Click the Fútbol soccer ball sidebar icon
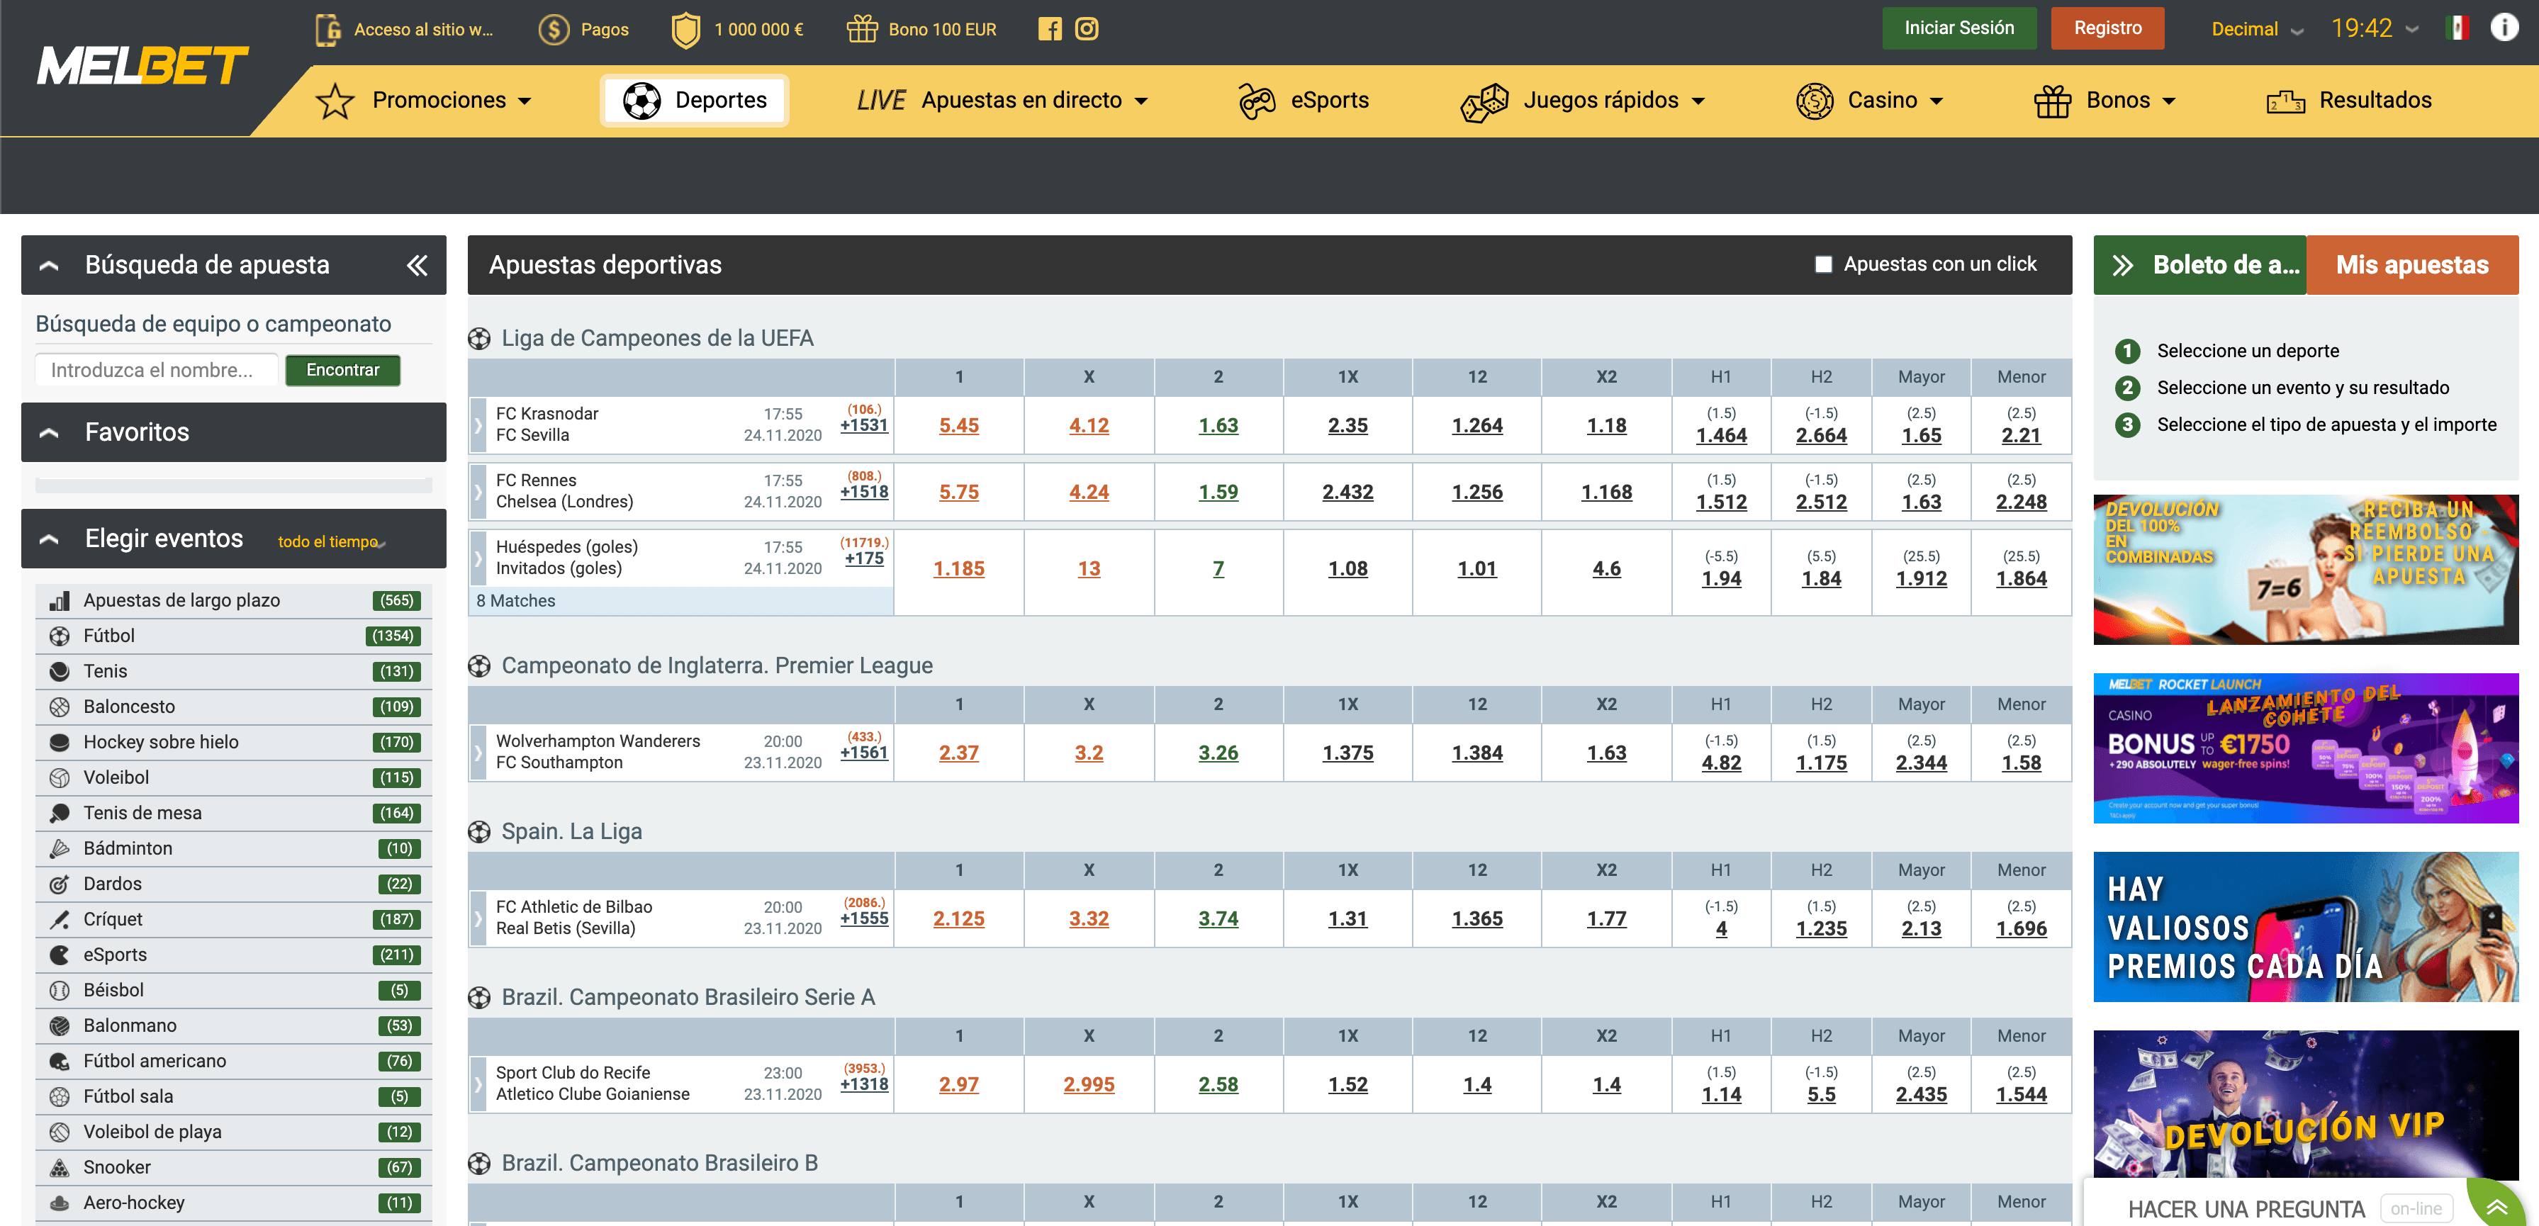2539x1226 pixels. click(x=60, y=636)
